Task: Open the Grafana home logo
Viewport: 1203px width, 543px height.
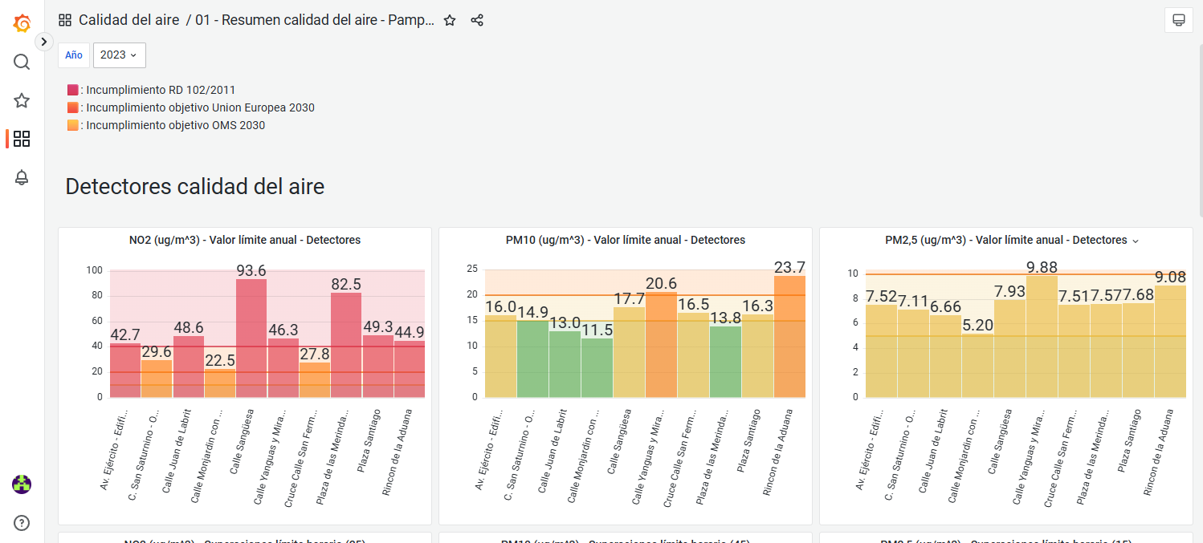Action: pyautogui.click(x=22, y=23)
